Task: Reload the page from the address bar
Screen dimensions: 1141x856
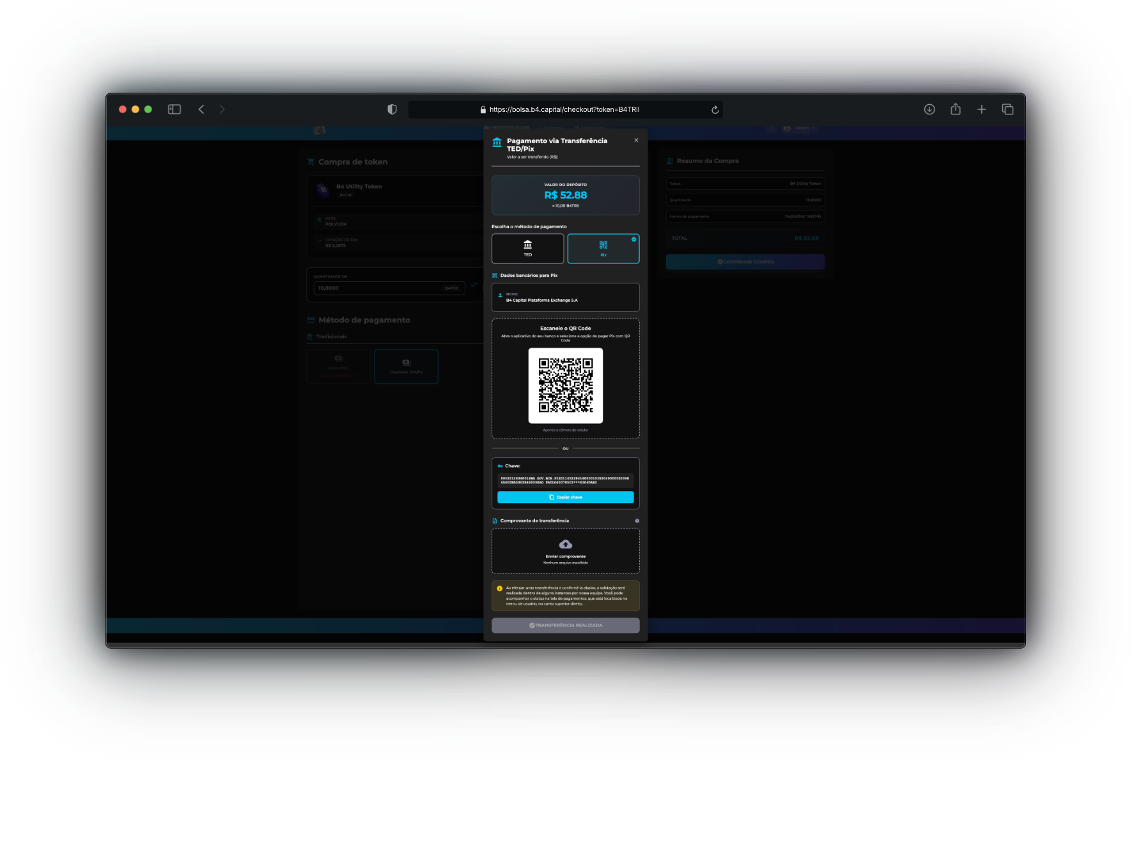Action: coord(715,110)
